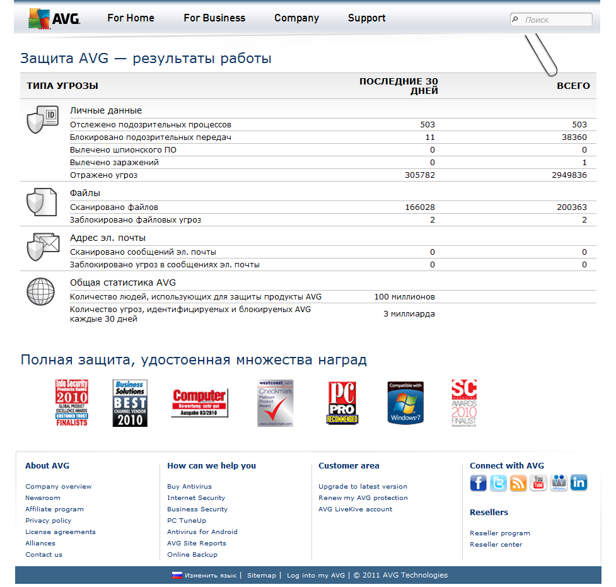Open the Antivirus for Android link
The width and height of the screenshot is (616, 587).
pyautogui.click(x=202, y=532)
